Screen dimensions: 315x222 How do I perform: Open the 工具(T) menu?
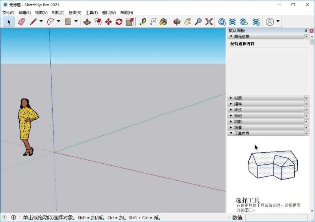[92, 13]
